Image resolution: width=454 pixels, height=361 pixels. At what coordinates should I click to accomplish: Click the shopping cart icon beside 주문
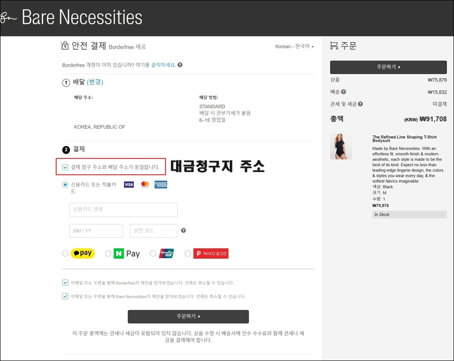[x=334, y=45]
